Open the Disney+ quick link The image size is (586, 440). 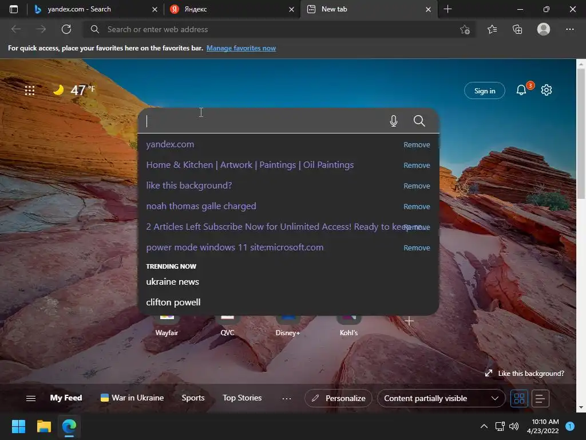tap(288, 327)
